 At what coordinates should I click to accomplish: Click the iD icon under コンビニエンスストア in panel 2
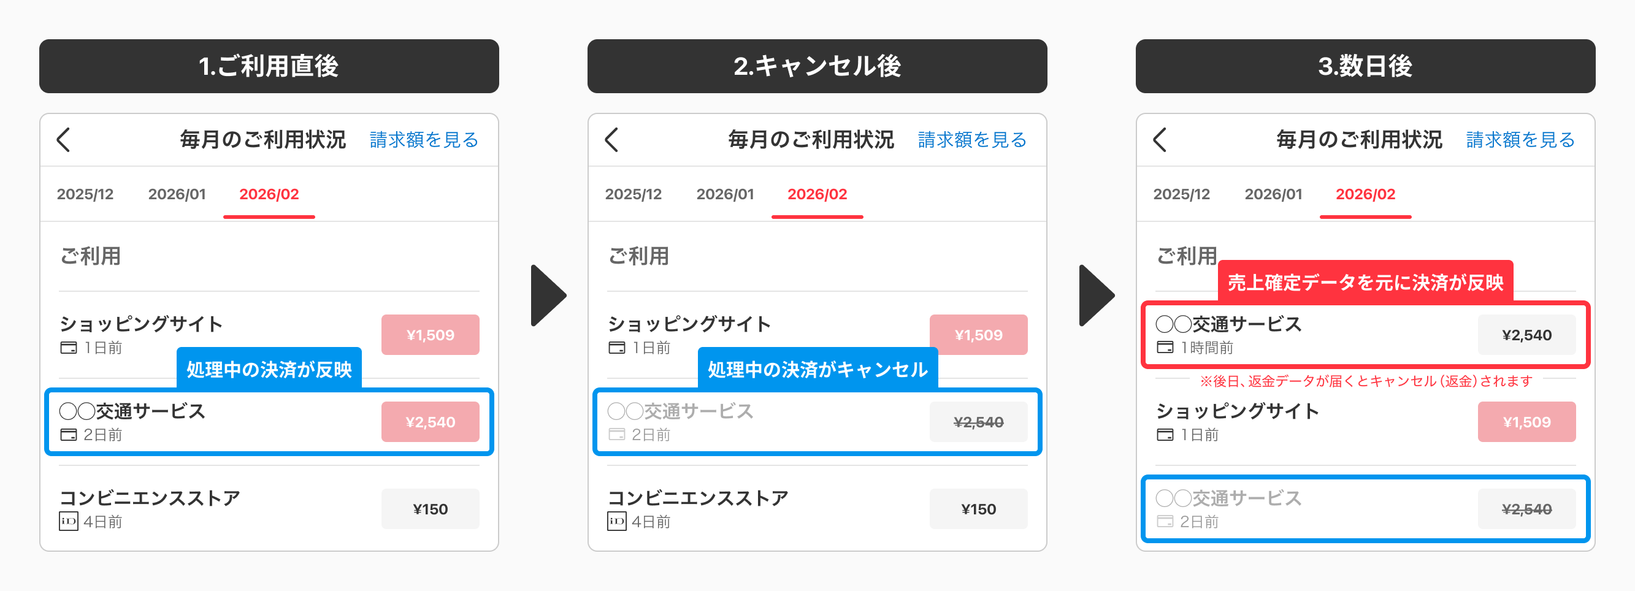pyautogui.click(x=617, y=521)
